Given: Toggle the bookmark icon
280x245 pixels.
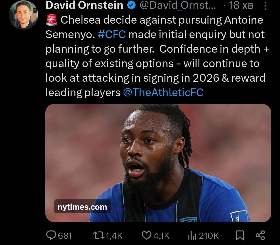Looking at the screenshot, I should pyautogui.click(x=240, y=235).
